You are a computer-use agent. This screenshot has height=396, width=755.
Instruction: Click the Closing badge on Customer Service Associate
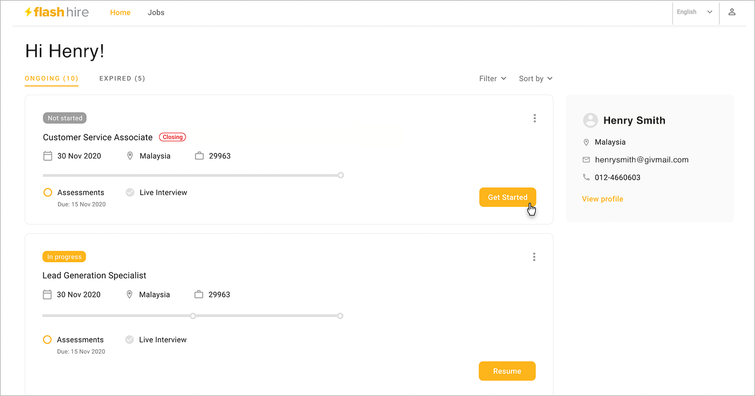(172, 137)
